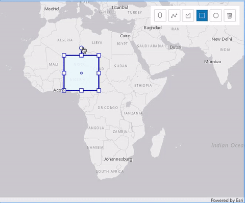This screenshot has width=245, height=203.
Task: Click the center point of the rectangle
Action: click(x=81, y=73)
